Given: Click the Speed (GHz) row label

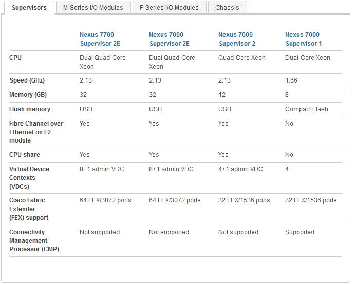Looking at the screenshot, I should pos(27,80).
